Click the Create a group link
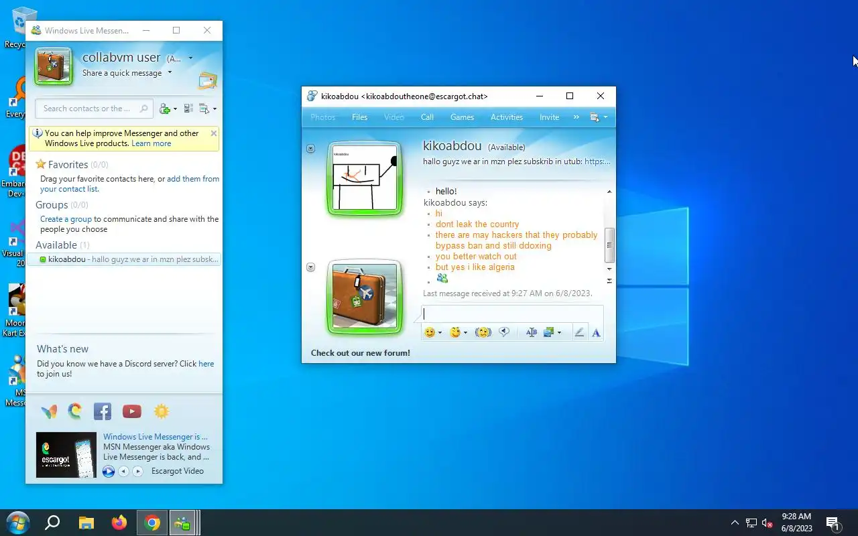The width and height of the screenshot is (858, 536). (66, 219)
